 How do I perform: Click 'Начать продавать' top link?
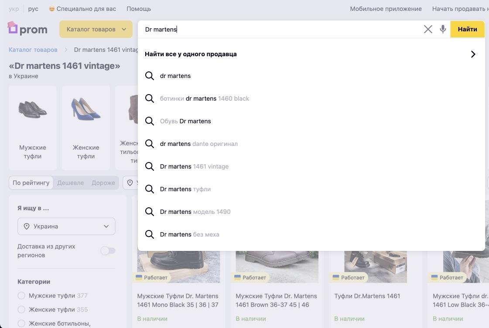click(460, 9)
